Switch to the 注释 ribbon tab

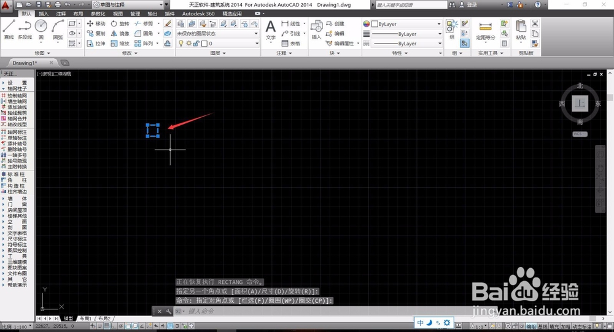coord(61,14)
